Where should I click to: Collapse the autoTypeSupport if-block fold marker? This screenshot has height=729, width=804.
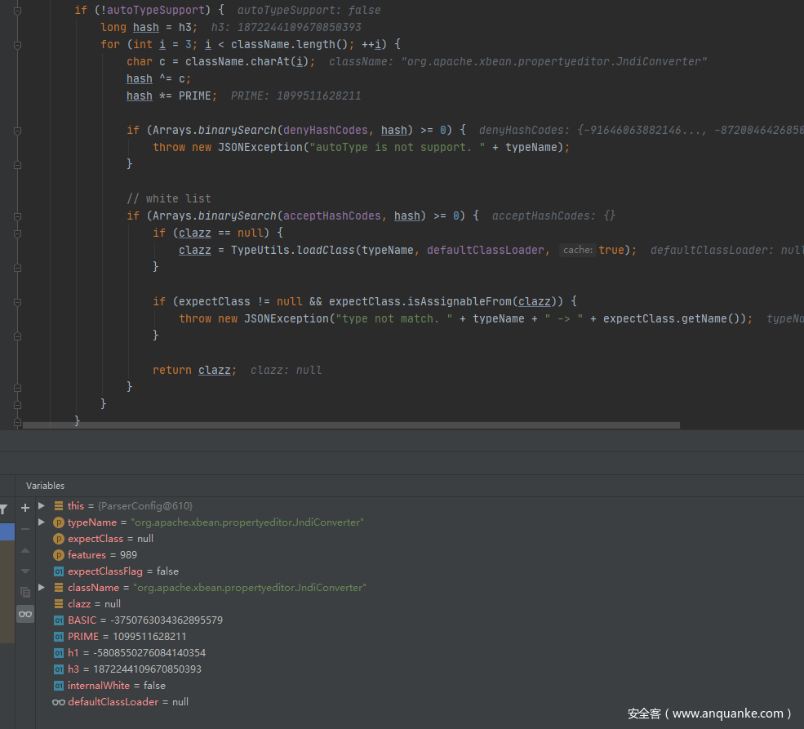(x=17, y=10)
